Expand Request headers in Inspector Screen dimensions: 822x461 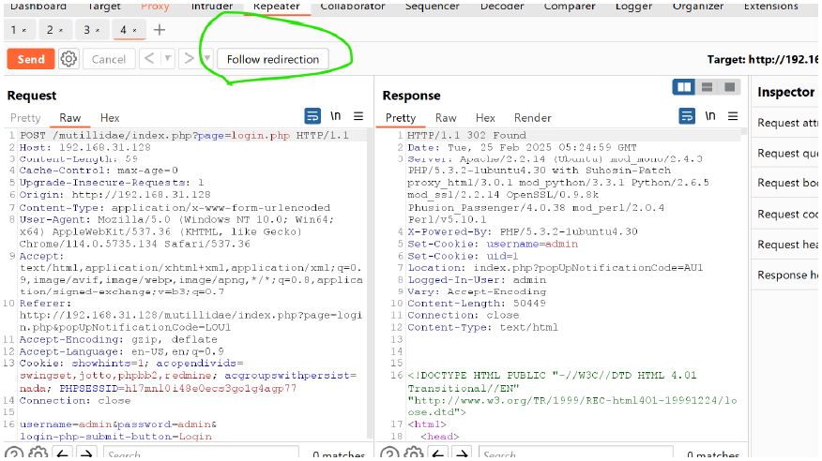tap(787, 245)
